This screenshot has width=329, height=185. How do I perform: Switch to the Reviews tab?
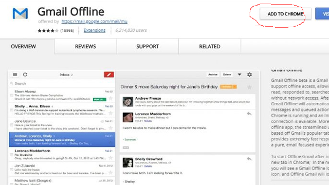point(85,46)
